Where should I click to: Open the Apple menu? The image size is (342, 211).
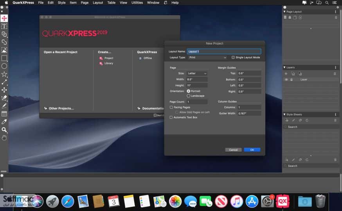6,3
